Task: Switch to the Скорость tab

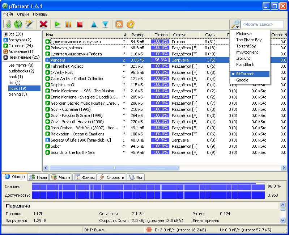Action: click(x=111, y=177)
